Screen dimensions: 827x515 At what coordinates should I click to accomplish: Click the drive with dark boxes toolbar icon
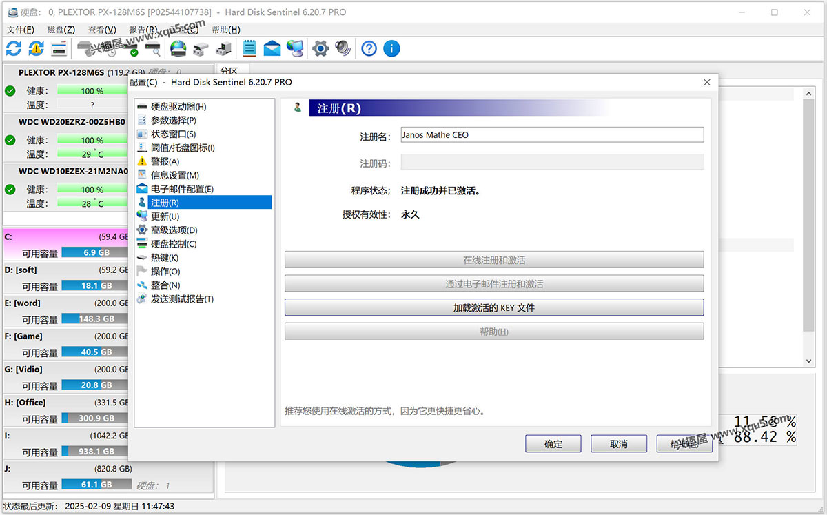click(223, 48)
